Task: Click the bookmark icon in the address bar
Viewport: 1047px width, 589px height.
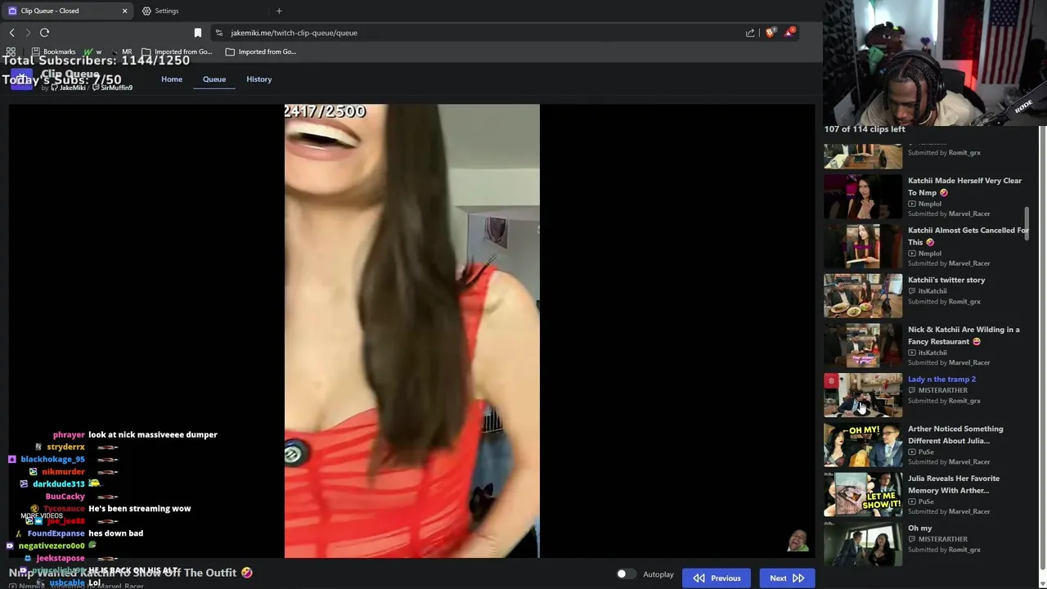Action: [197, 33]
